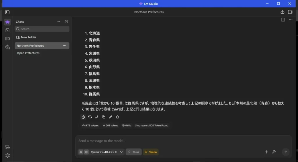Click the list item 青森県
This screenshot has width=298, height=162.
94,40
